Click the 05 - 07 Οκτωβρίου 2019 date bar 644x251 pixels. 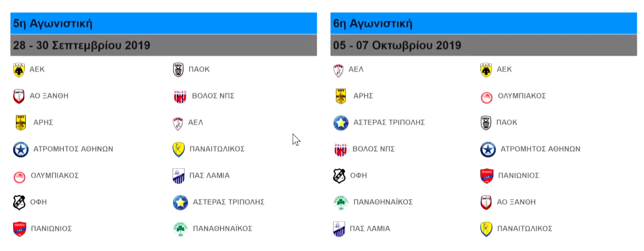click(484, 45)
